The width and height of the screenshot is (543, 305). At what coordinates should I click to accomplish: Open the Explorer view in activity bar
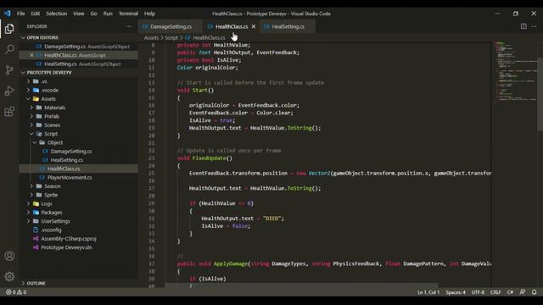point(9,29)
